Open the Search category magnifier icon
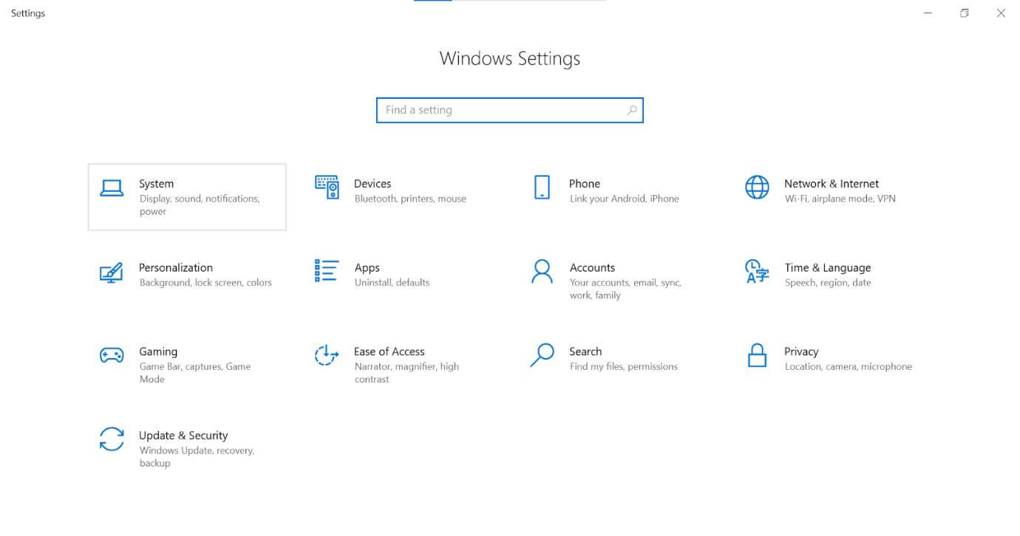 pyautogui.click(x=542, y=355)
